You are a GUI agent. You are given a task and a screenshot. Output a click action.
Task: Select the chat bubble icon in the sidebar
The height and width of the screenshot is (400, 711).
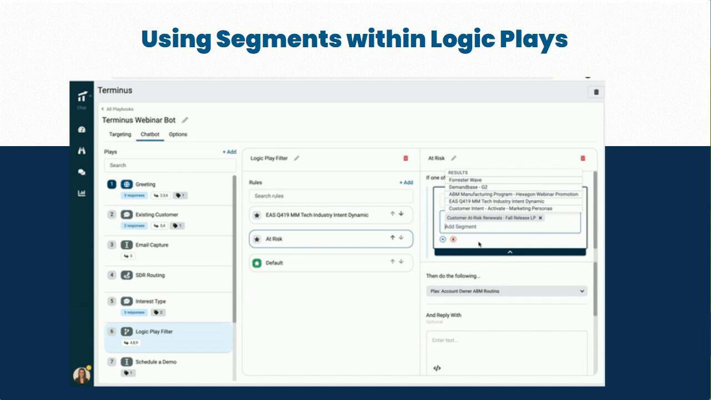pos(82,172)
